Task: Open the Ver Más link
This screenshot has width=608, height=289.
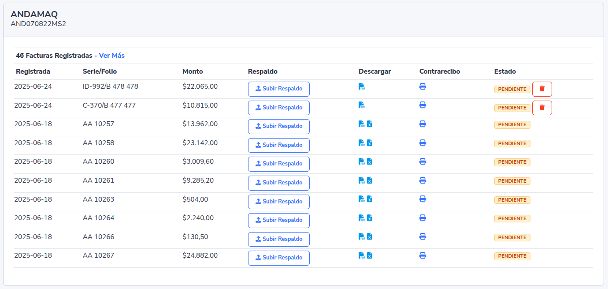Action: point(111,56)
